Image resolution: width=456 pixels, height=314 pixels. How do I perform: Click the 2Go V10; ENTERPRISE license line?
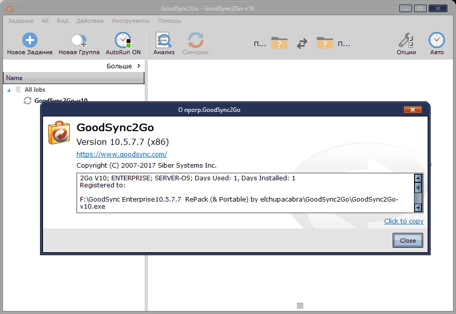pyautogui.click(x=188, y=178)
